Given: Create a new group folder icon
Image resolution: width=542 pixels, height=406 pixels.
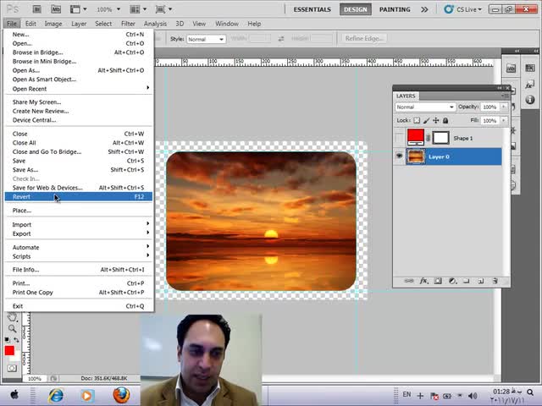Looking at the screenshot, I should [467, 281].
